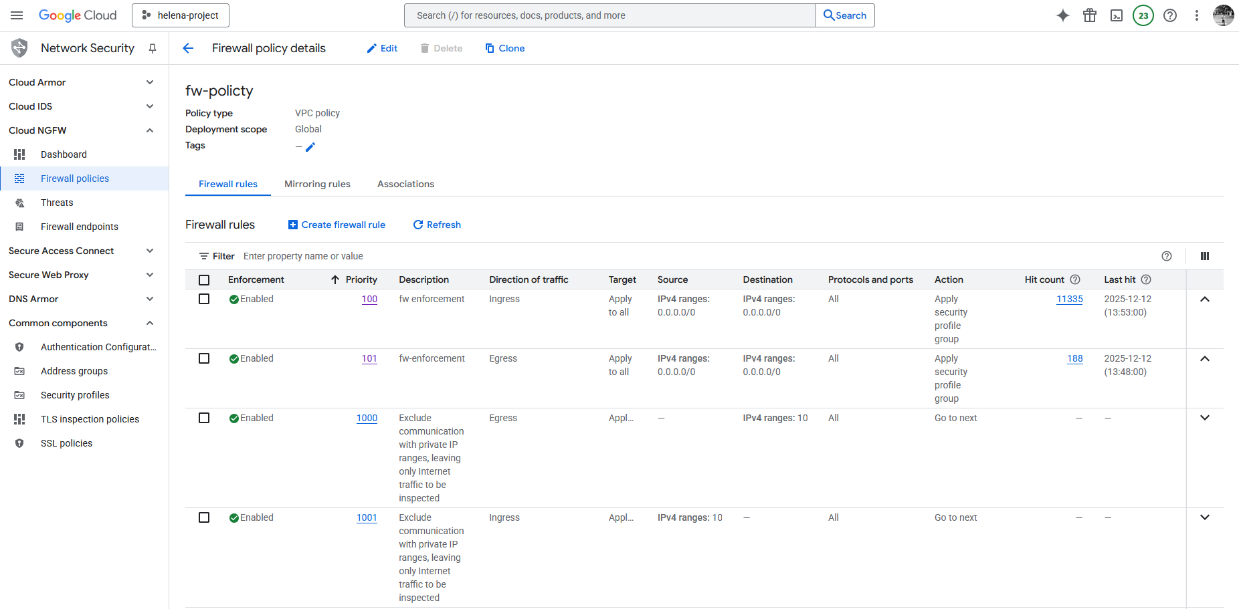Viewport: 1239px width, 609px height.
Task: Collapse the priority 100 rule row
Action: [1204, 299]
